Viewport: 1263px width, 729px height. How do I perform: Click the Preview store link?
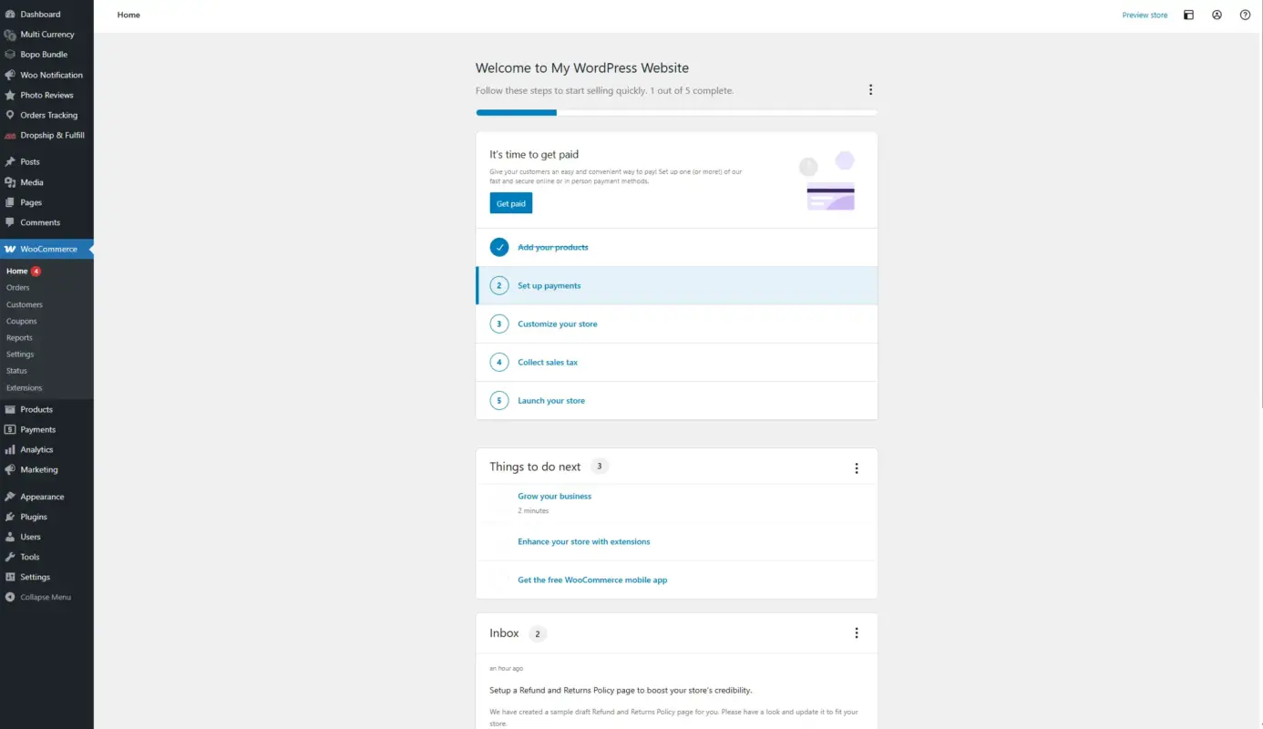tap(1145, 15)
